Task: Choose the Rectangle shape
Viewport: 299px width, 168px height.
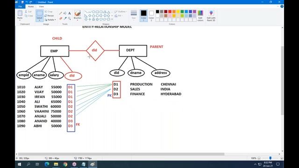Action: [x=97, y=12]
